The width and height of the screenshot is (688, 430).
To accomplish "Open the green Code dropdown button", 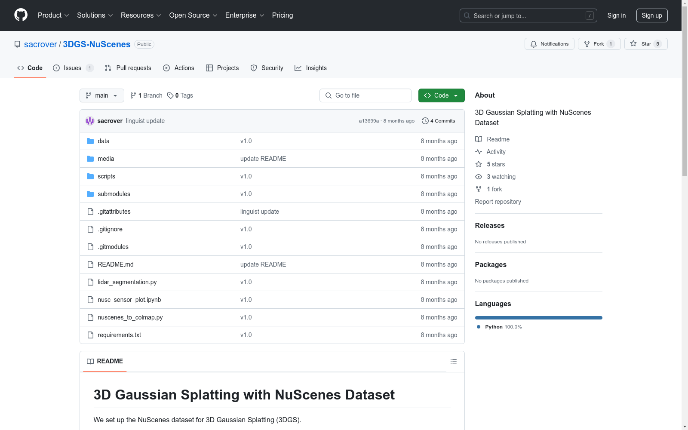I will (442, 95).
